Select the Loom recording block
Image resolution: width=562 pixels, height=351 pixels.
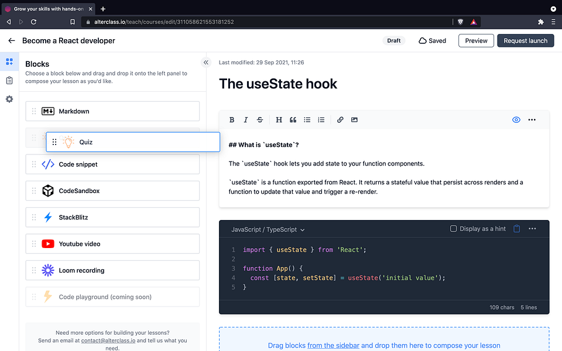point(112,270)
